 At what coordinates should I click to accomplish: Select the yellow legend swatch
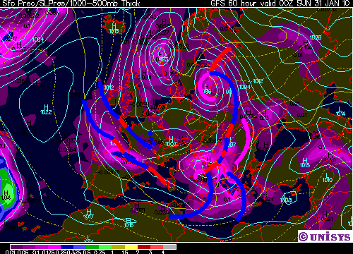pos(131,247)
